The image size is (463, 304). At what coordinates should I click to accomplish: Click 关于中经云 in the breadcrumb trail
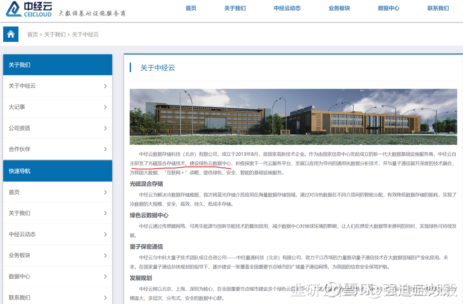click(x=85, y=35)
